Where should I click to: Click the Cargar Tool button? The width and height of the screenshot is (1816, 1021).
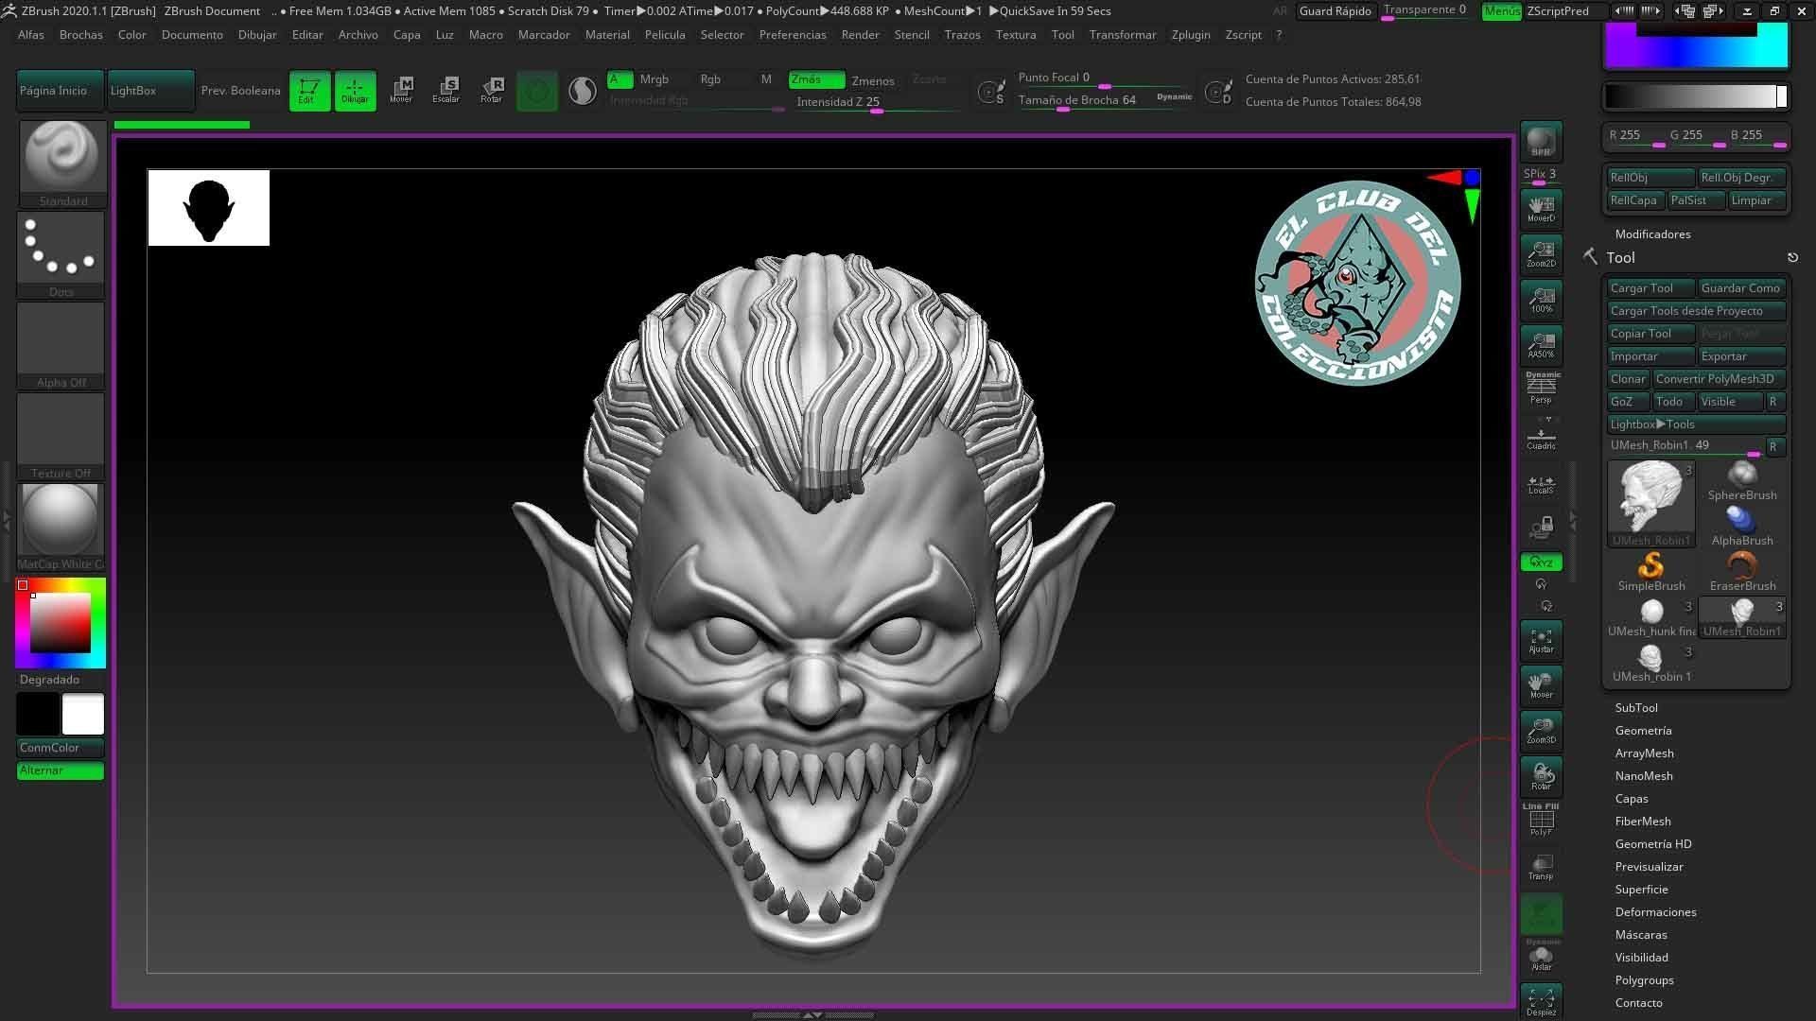tap(1650, 288)
